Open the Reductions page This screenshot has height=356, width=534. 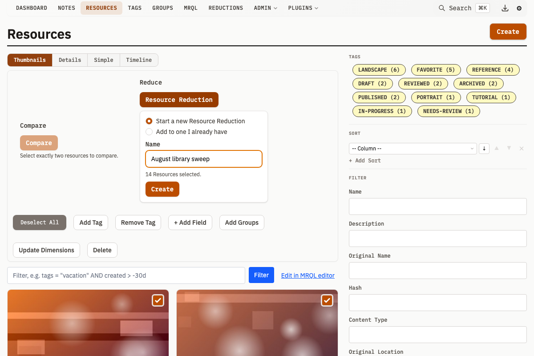click(226, 8)
